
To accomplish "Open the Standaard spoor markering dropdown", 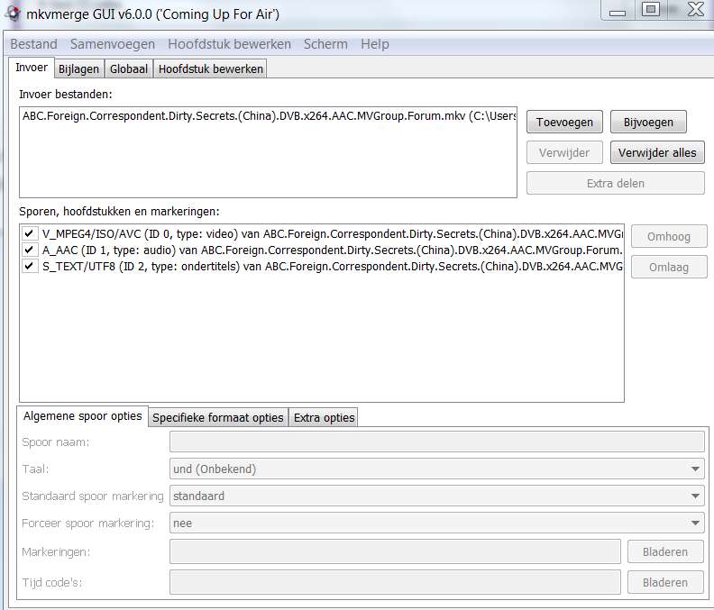I will tap(436, 496).
